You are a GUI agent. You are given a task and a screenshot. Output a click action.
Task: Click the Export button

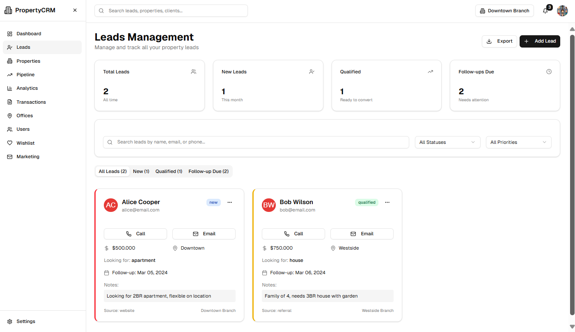click(499, 41)
